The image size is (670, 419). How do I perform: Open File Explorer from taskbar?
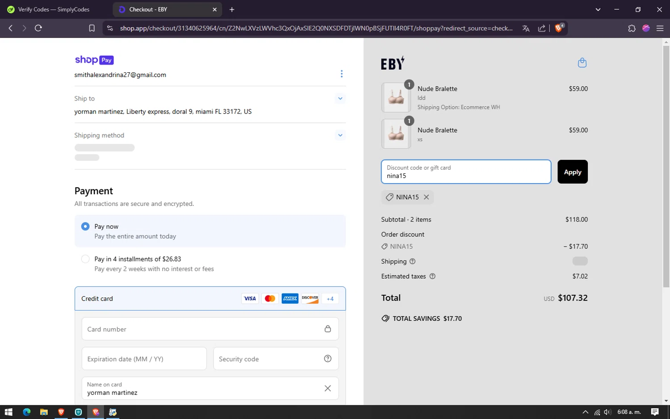point(44,412)
